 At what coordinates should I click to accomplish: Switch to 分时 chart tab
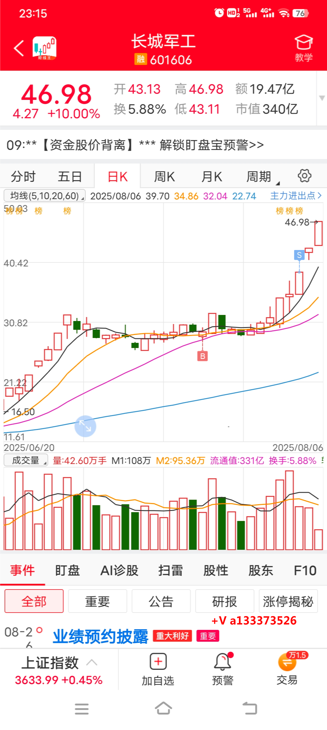[23, 176]
